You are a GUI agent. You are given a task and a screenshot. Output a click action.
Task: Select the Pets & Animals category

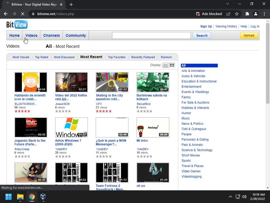click(192, 145)
